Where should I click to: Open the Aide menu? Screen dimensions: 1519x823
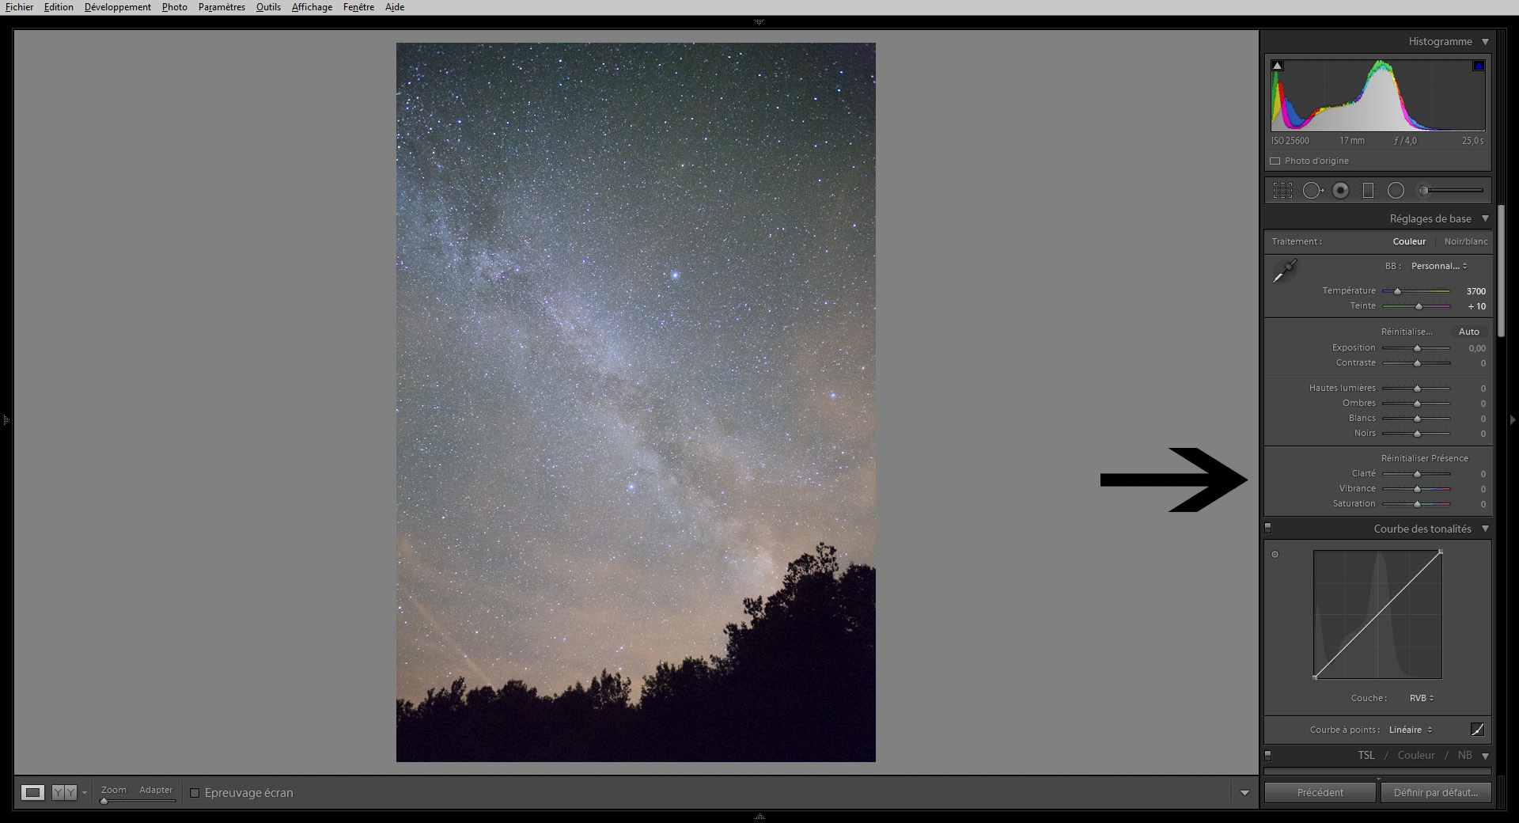(x=395, y=7)
